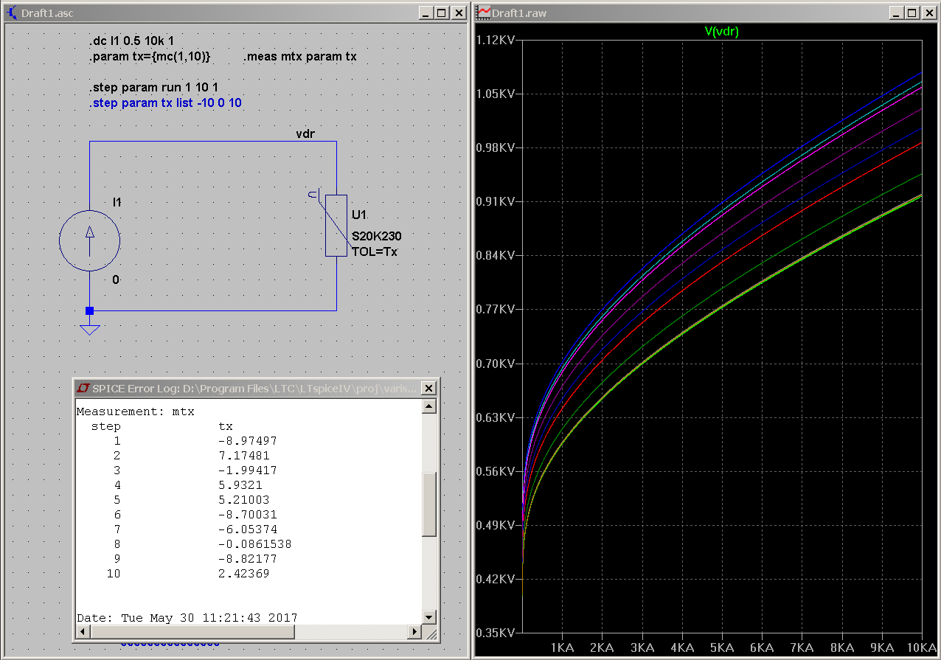Viewport: 941px width, 660px height.
Task: Click the 'TOL=Tx' attribute text
Action: (375, 251)
